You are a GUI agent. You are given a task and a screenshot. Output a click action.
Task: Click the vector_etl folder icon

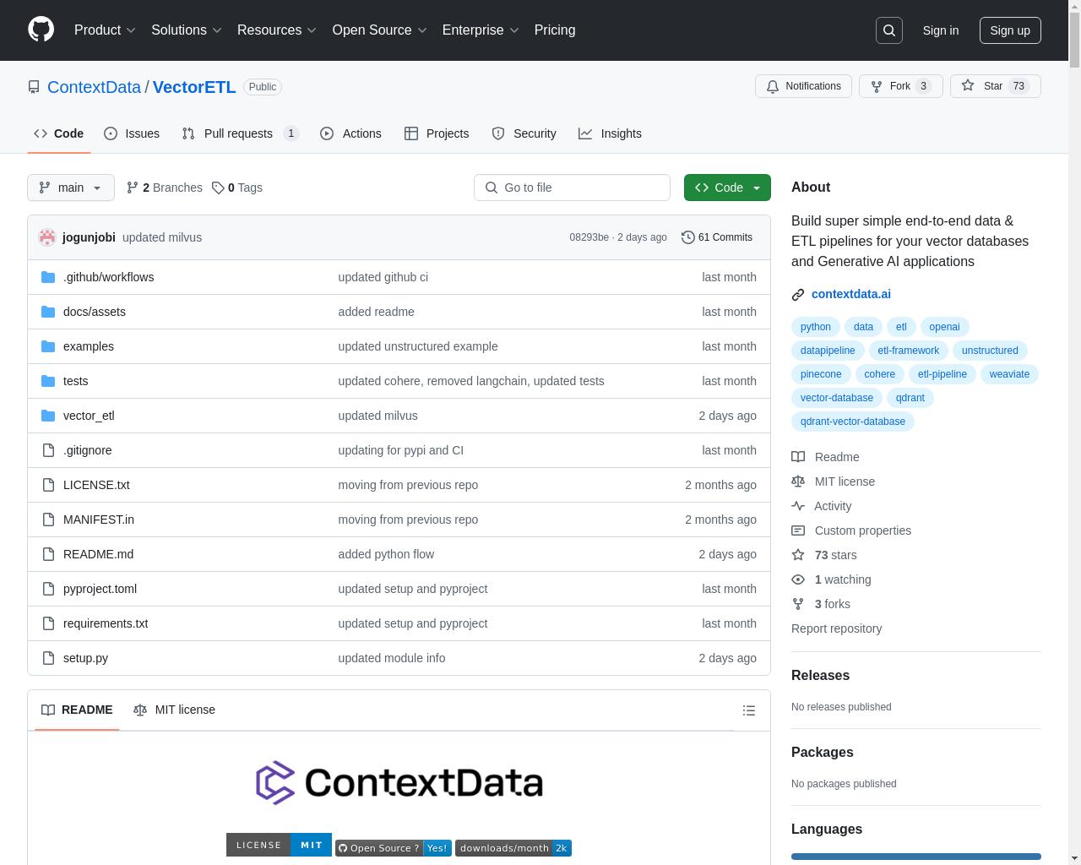[x=48, y=416]
